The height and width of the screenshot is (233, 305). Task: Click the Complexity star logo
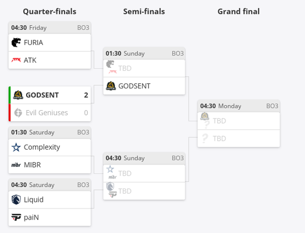point(16,147)
